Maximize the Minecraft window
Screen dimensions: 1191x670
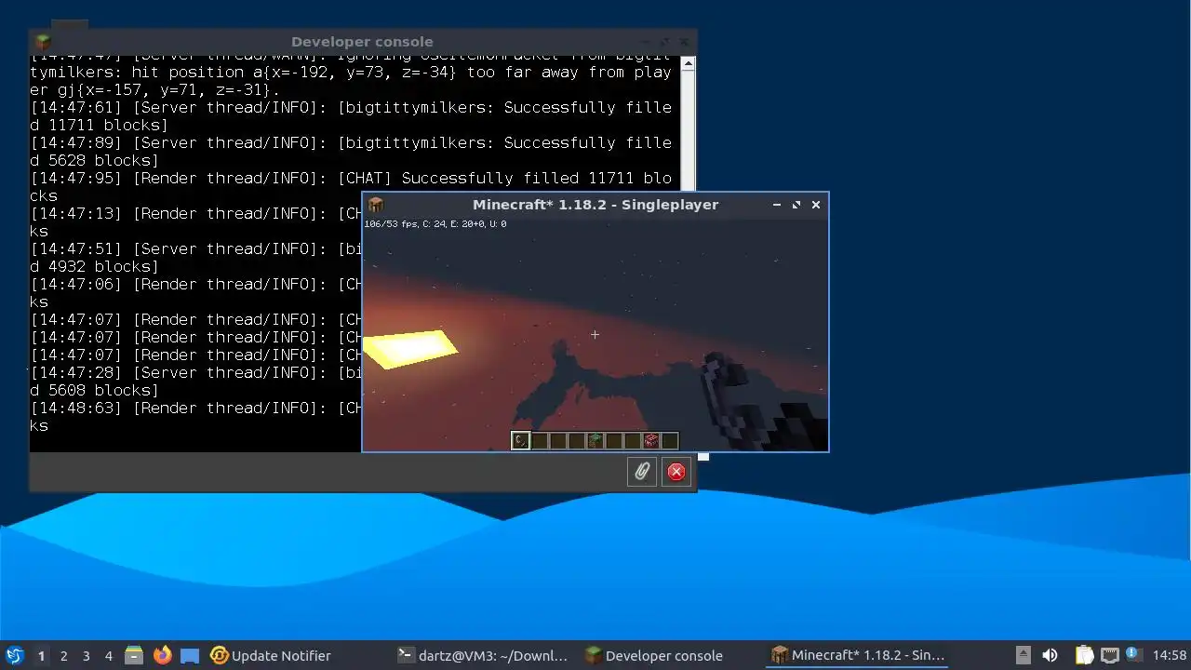coord(796,205)
